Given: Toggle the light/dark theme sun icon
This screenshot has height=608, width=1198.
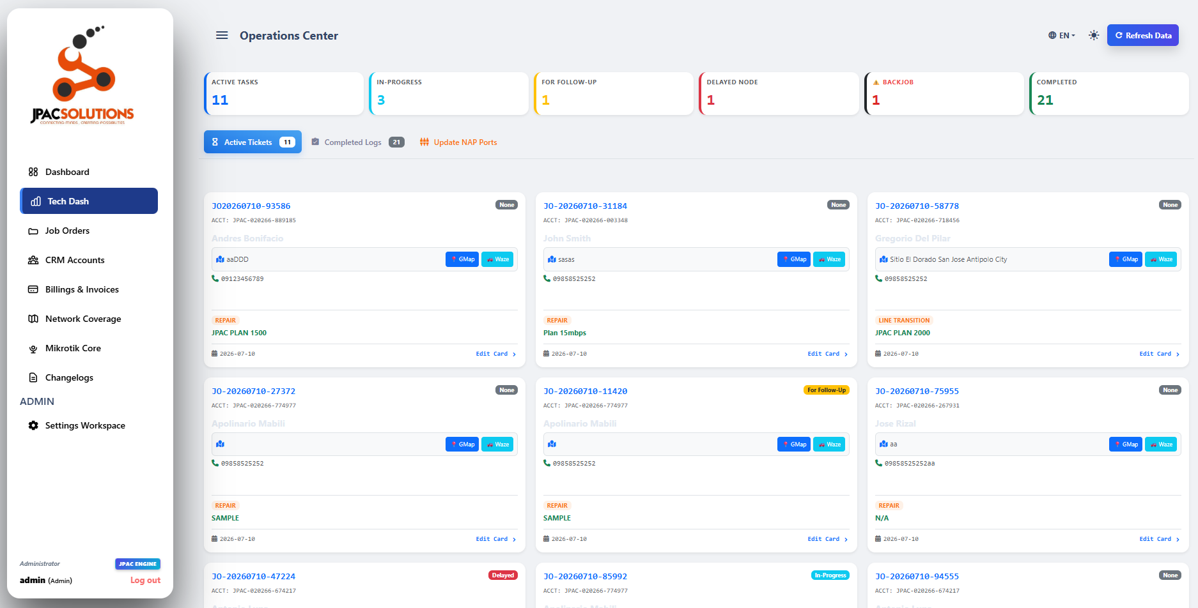Looking at the screenshot, I should coord(1094,35).
